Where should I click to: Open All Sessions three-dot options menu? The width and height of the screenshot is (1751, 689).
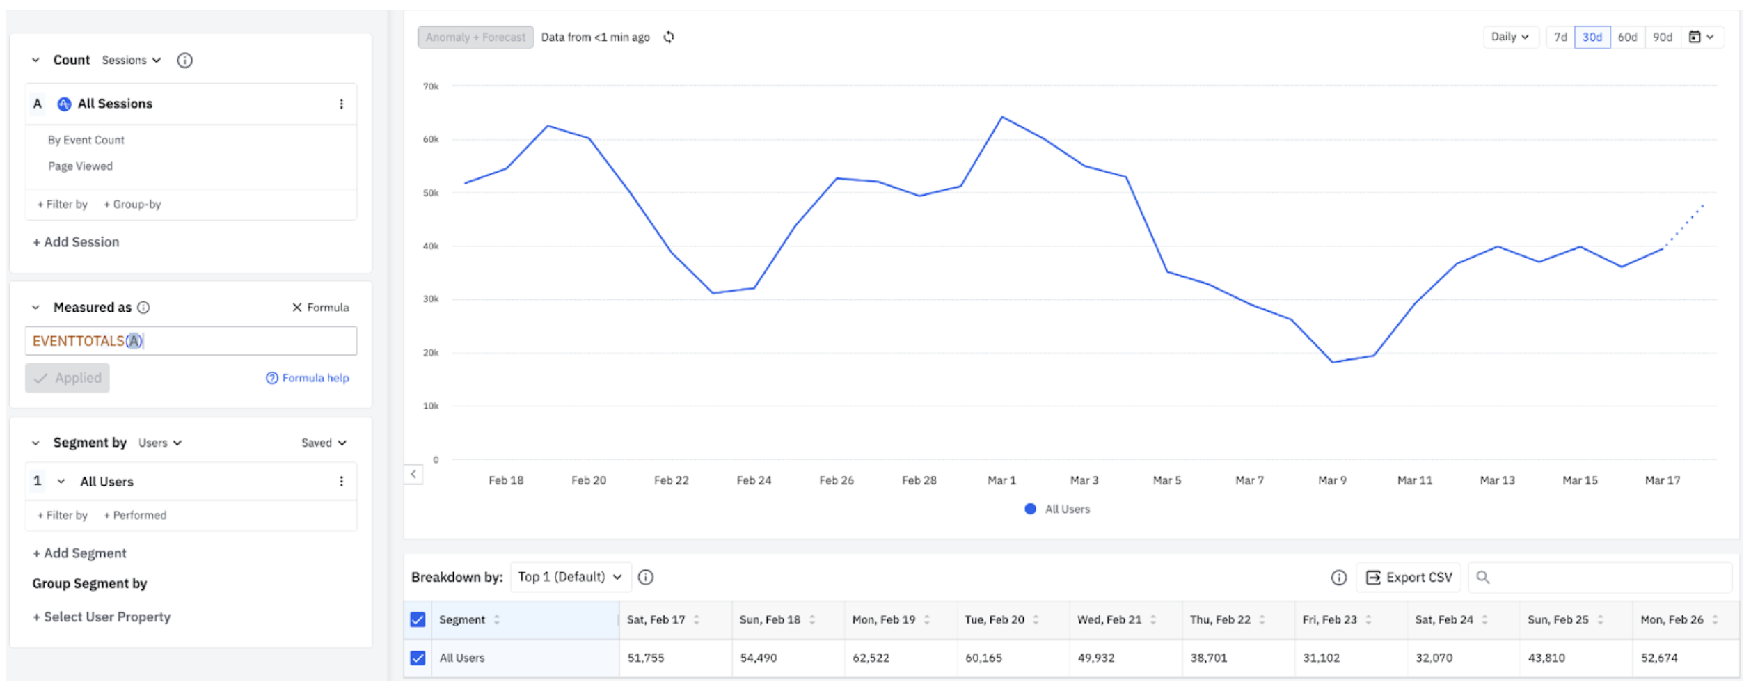[341, 104]
